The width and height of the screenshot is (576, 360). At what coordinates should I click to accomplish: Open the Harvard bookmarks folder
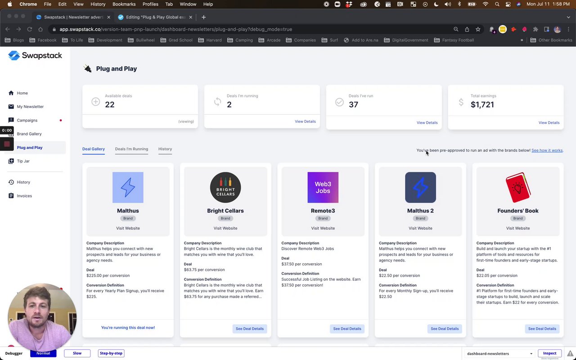coord(210,40)
